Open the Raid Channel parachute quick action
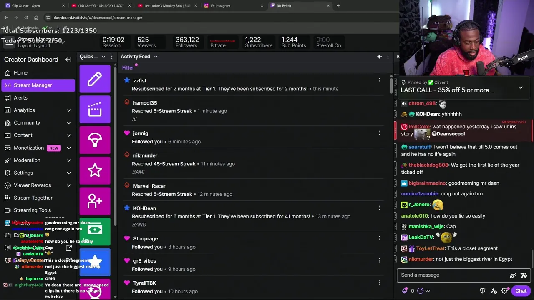 click(95, 140)
